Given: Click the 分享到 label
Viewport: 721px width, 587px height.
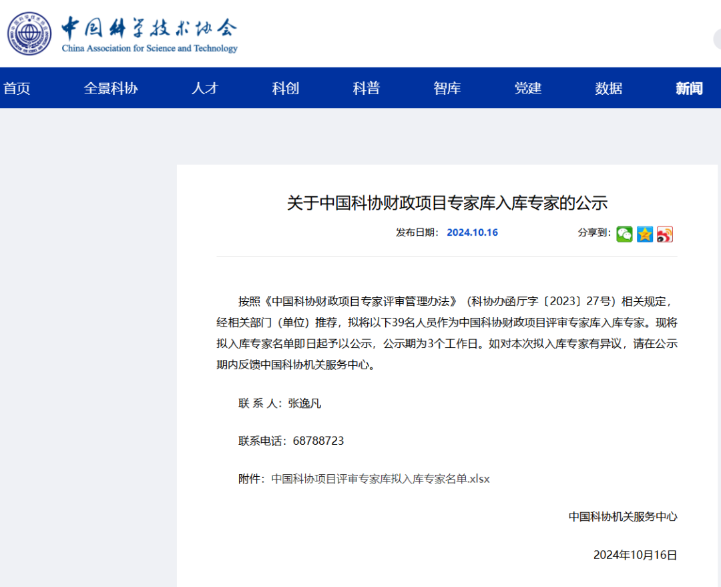Looking at the screenshot, I should (595, 233).
